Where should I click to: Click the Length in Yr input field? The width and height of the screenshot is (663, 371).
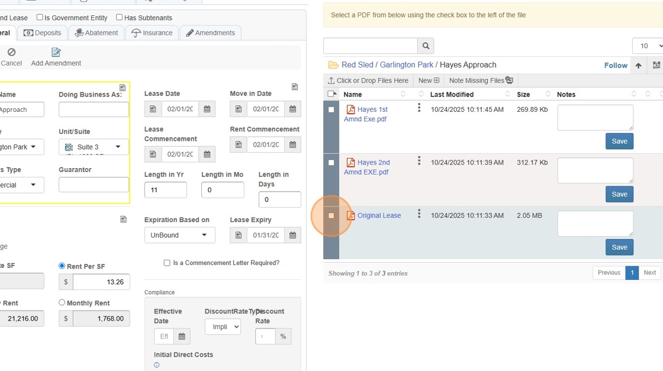click(166, 190)
